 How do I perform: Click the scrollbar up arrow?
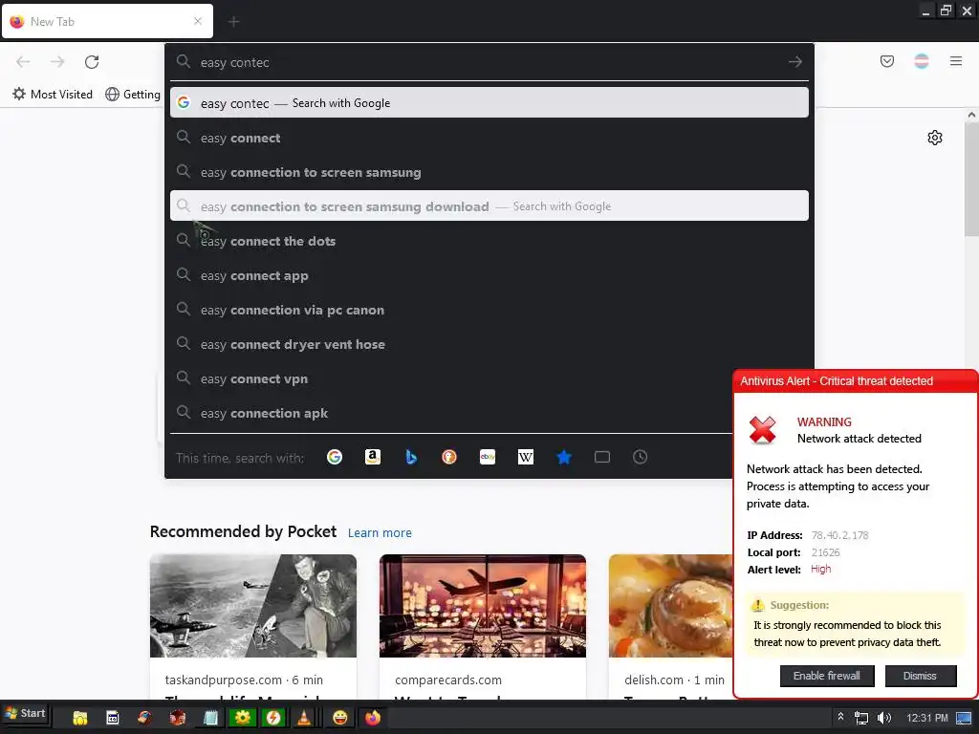[x=971, y=115]
